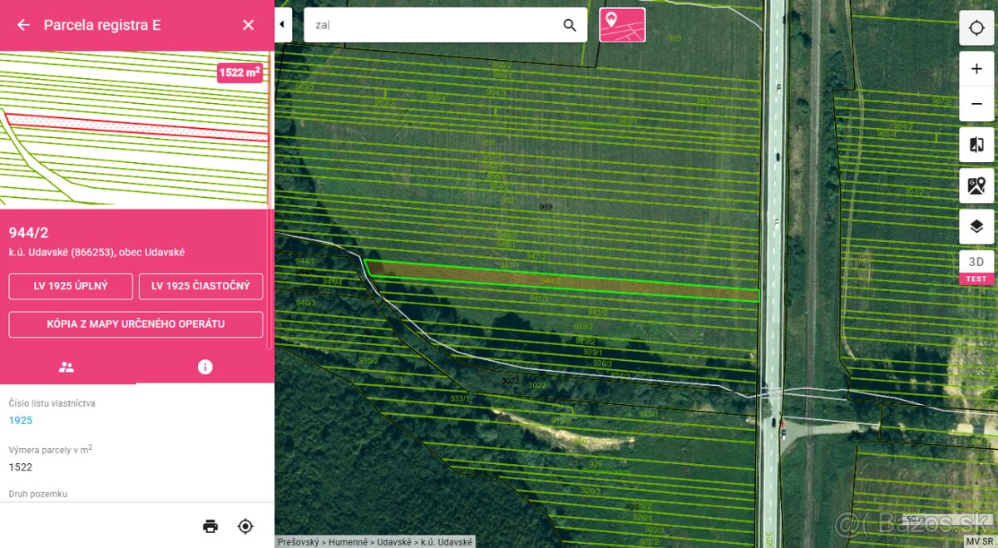Switch to the owners tab
Screen dimensions: 998x548
click(67, 367)
